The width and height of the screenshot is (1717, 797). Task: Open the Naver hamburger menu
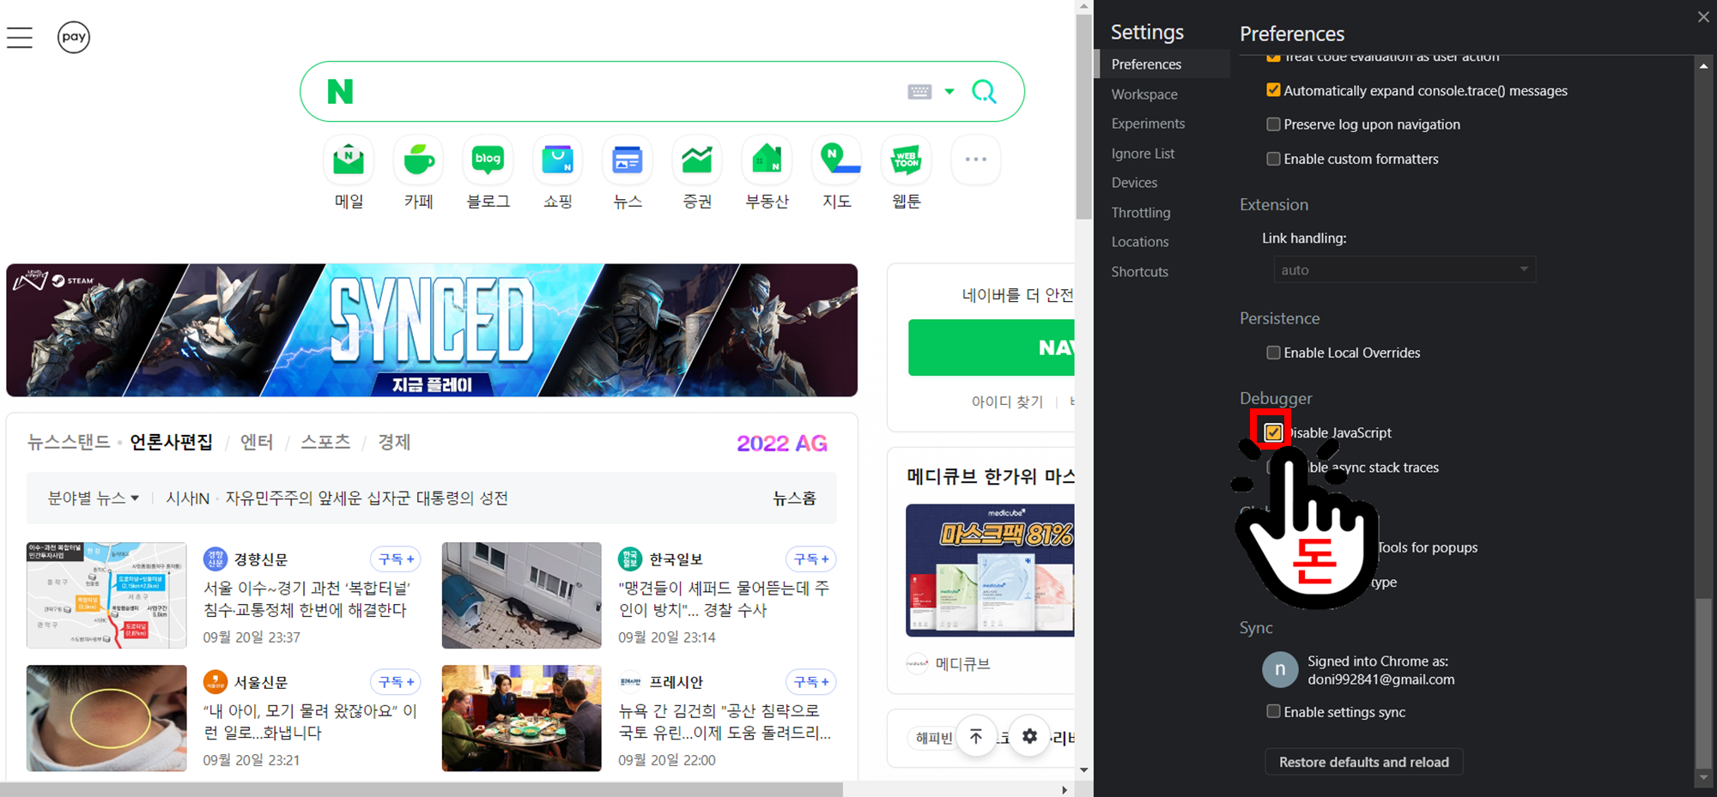coord(19,37)
